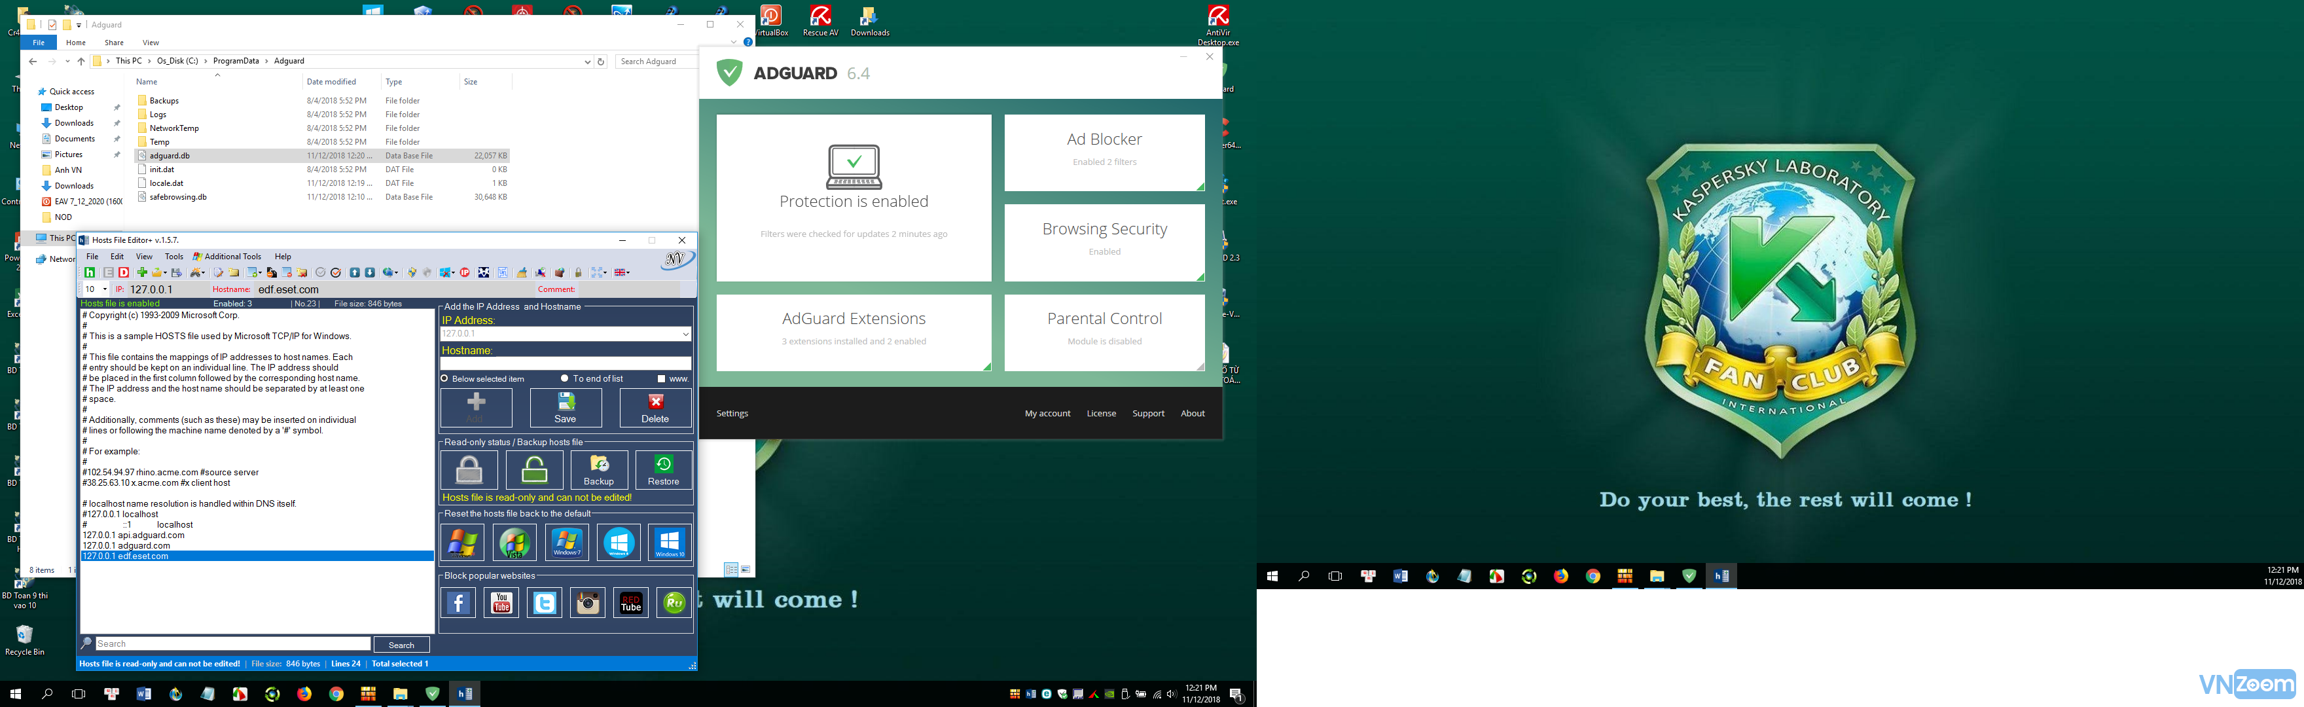This screenshot has height=707, width=2304.
Task: Click the Delete entry button
Action: [656, 408]
